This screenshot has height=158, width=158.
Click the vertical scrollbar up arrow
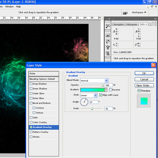pos(102,19)
